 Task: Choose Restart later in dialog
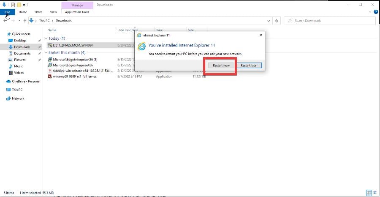pos(249,66)
